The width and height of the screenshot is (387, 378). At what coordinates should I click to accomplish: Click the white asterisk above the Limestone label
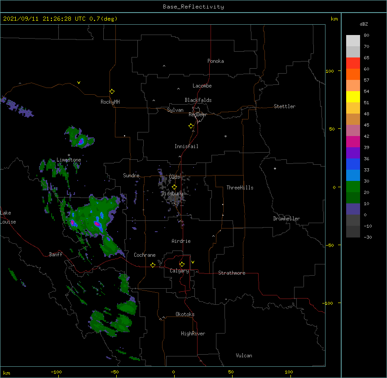(x=69, y=155)
